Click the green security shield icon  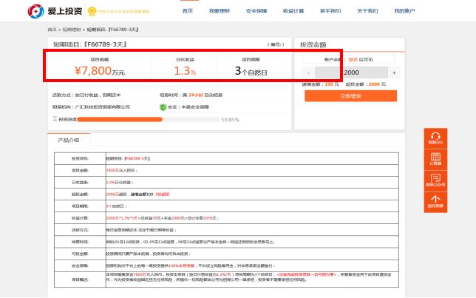coord(163,107)
